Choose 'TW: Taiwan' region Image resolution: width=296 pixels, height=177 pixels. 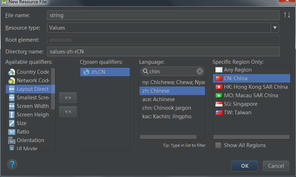coord(251,113)
